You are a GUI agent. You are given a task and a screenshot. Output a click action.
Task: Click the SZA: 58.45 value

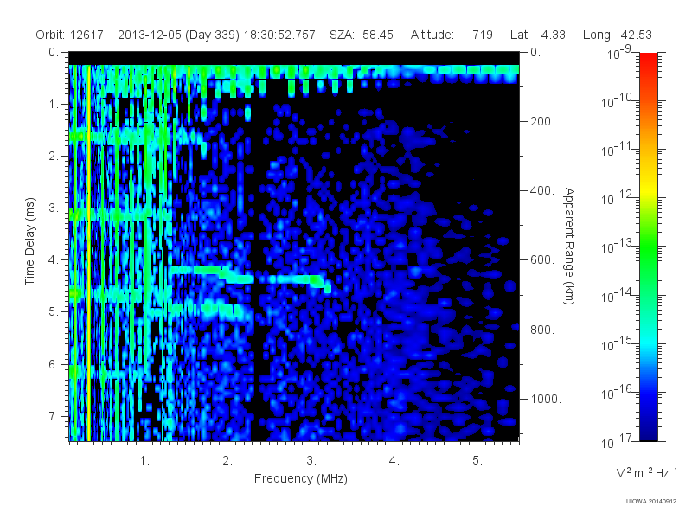[x=362, y=35]
